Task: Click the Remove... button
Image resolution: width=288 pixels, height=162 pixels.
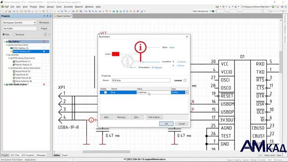Action: click(x=121, y=117)
